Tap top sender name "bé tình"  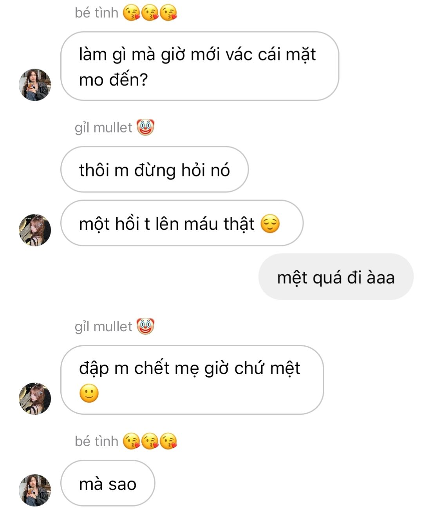pyautogui.click(x=96, y=13)
